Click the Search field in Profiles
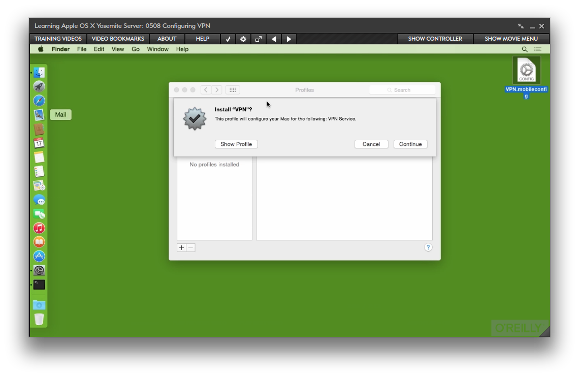Screen dimensions: 579x377 coord(402,90)
